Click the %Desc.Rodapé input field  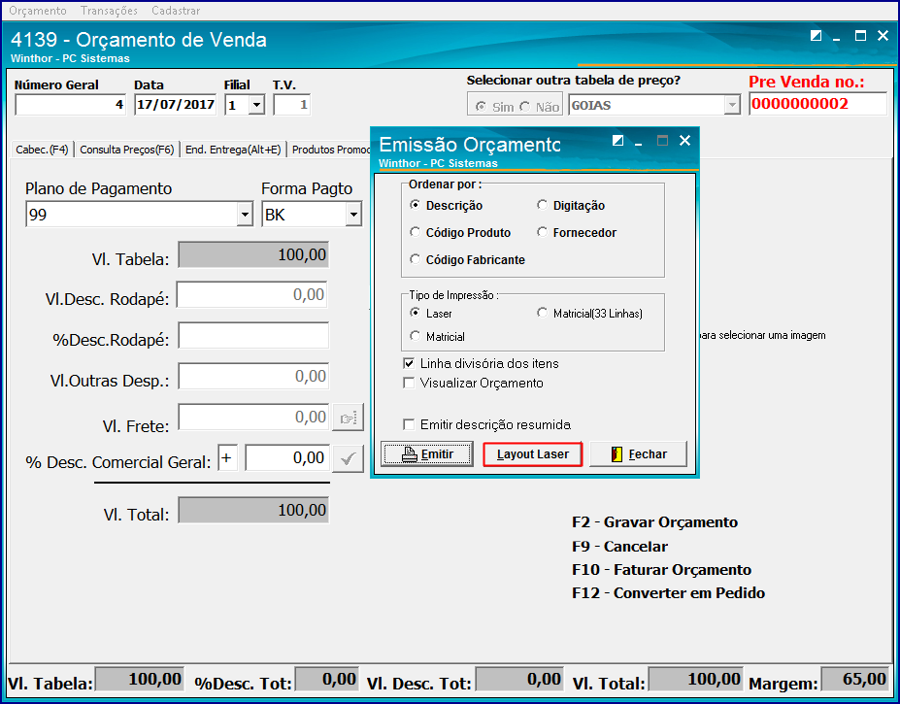253,335
